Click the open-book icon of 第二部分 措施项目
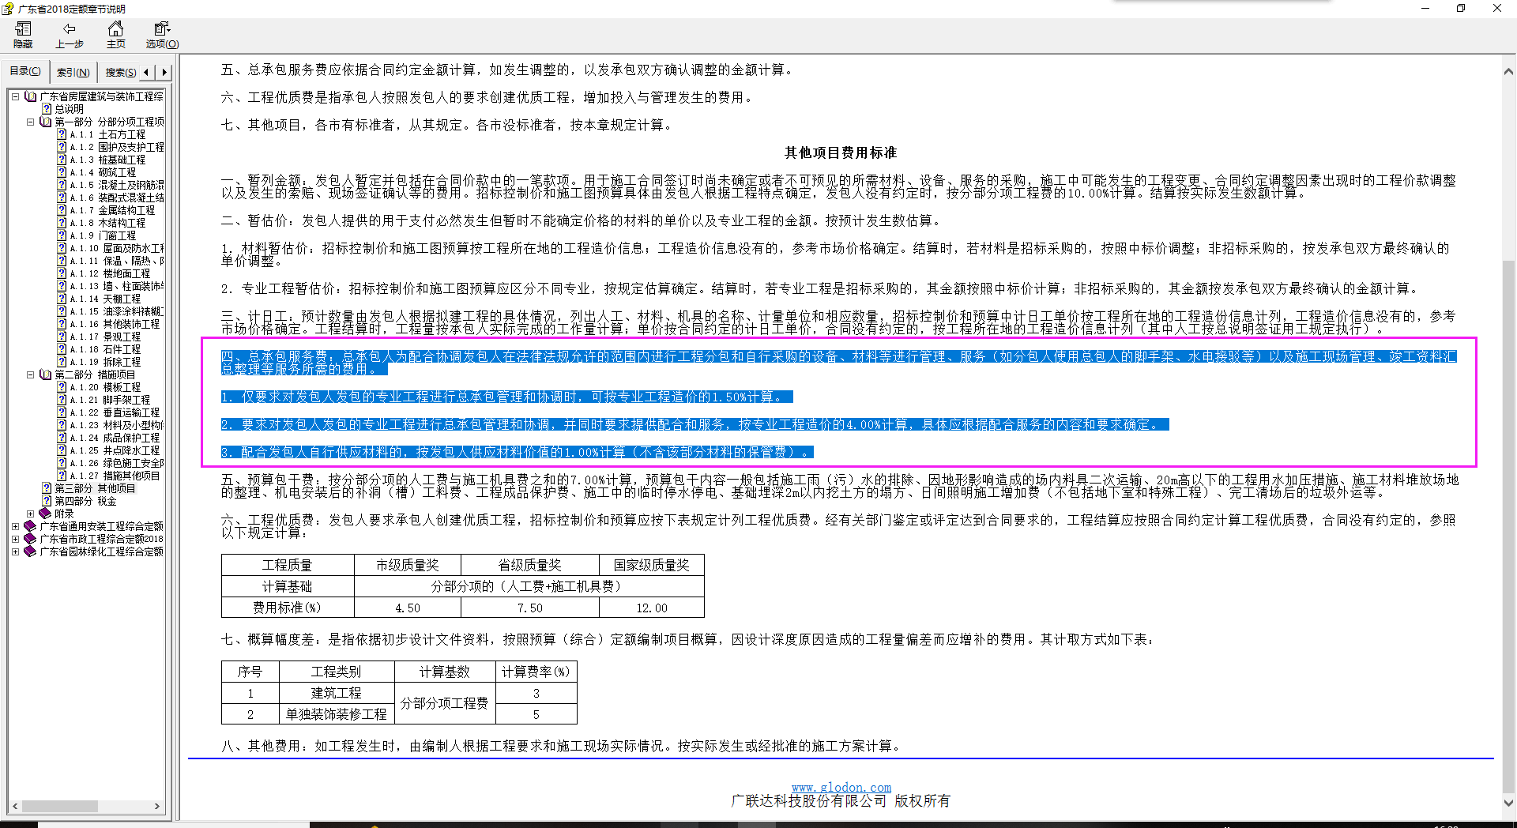The height and width of the screenshot is (828, 1517). tap(45, 374)
